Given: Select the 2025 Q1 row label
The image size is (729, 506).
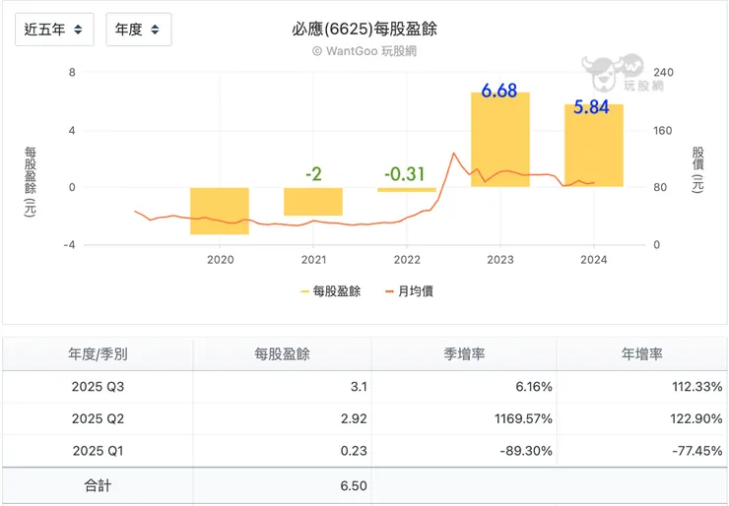Looking at the screenshot, I should [x=98, y=451].
